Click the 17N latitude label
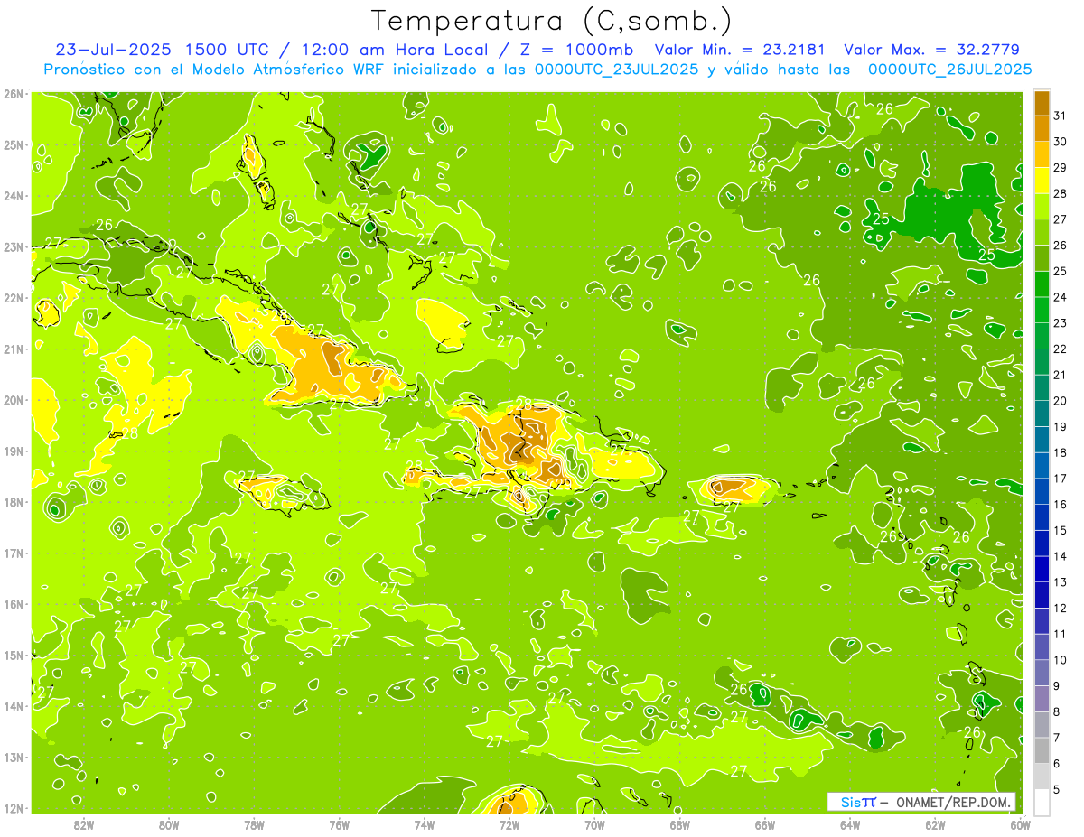 (14, 553)
